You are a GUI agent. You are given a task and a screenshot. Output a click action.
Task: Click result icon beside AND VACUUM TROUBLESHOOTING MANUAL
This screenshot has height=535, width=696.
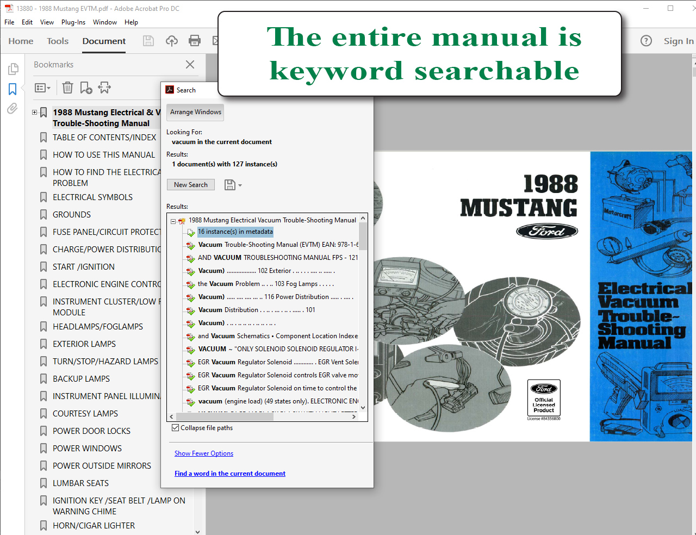click(190, 258)
